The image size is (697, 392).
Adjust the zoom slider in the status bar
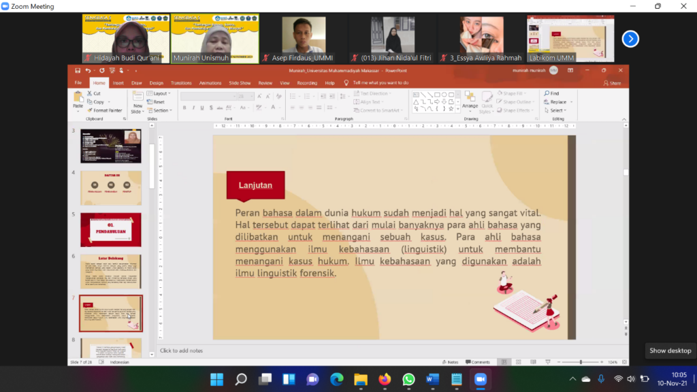[581, 362]
